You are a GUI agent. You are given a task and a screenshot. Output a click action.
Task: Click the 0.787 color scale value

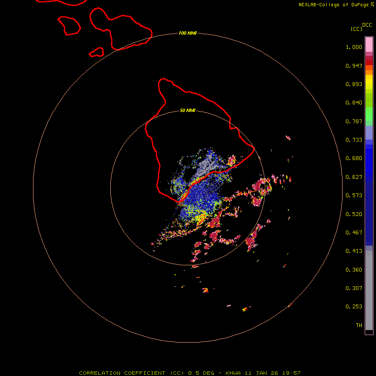[x=354, y=121]
